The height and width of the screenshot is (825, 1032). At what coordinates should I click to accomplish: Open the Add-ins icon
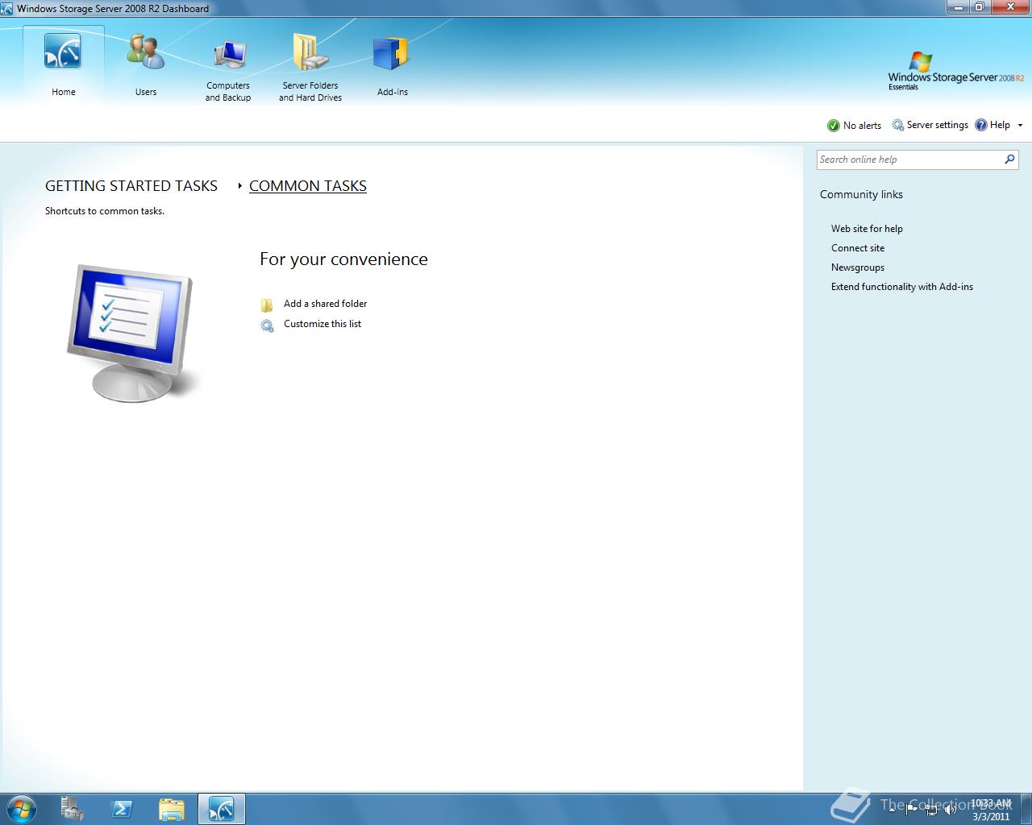coord(393,54)
